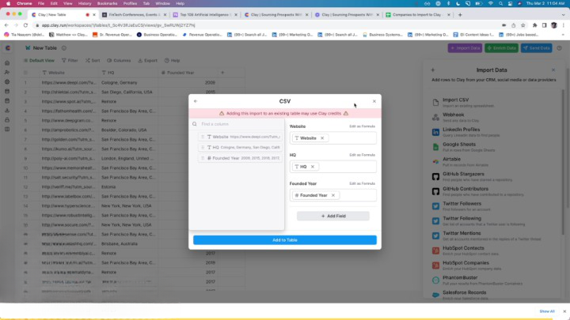
Task: Select HubSpot Contacts import source
Action: (494, 250)
